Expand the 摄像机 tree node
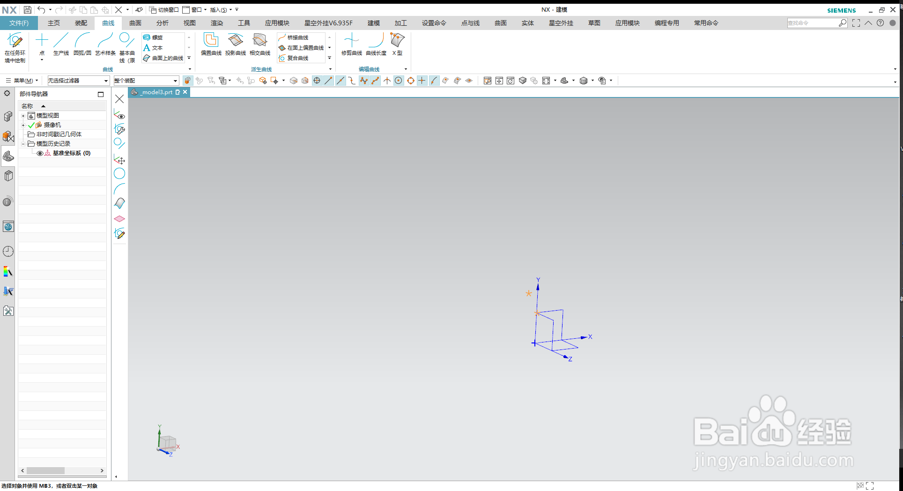 (23, 125)
